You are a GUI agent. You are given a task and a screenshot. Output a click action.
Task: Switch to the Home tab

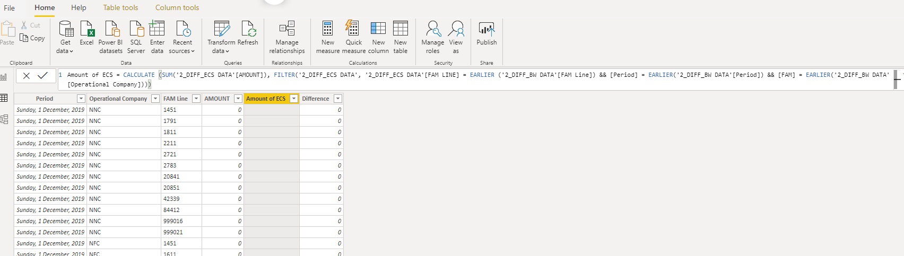[x=45, y=8]
